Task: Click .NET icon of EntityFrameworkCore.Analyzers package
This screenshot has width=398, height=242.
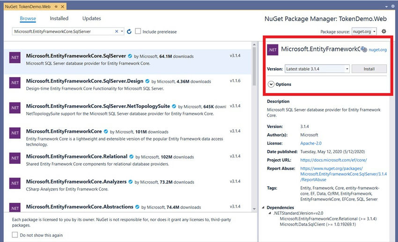Action: click(15, 183)
